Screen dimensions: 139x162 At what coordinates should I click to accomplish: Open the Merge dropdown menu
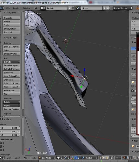point(11,106)
